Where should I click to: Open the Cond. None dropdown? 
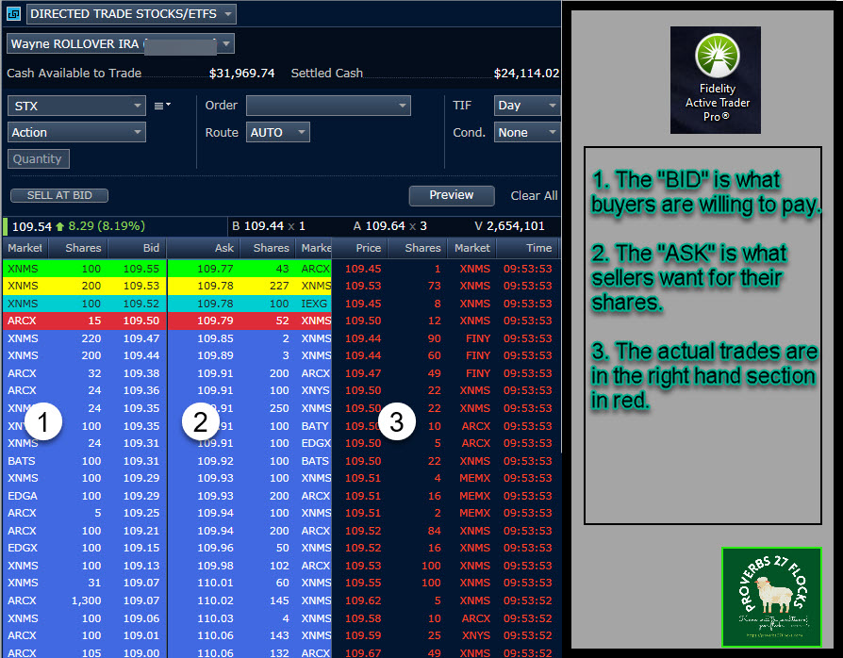[x=526, y=133]
